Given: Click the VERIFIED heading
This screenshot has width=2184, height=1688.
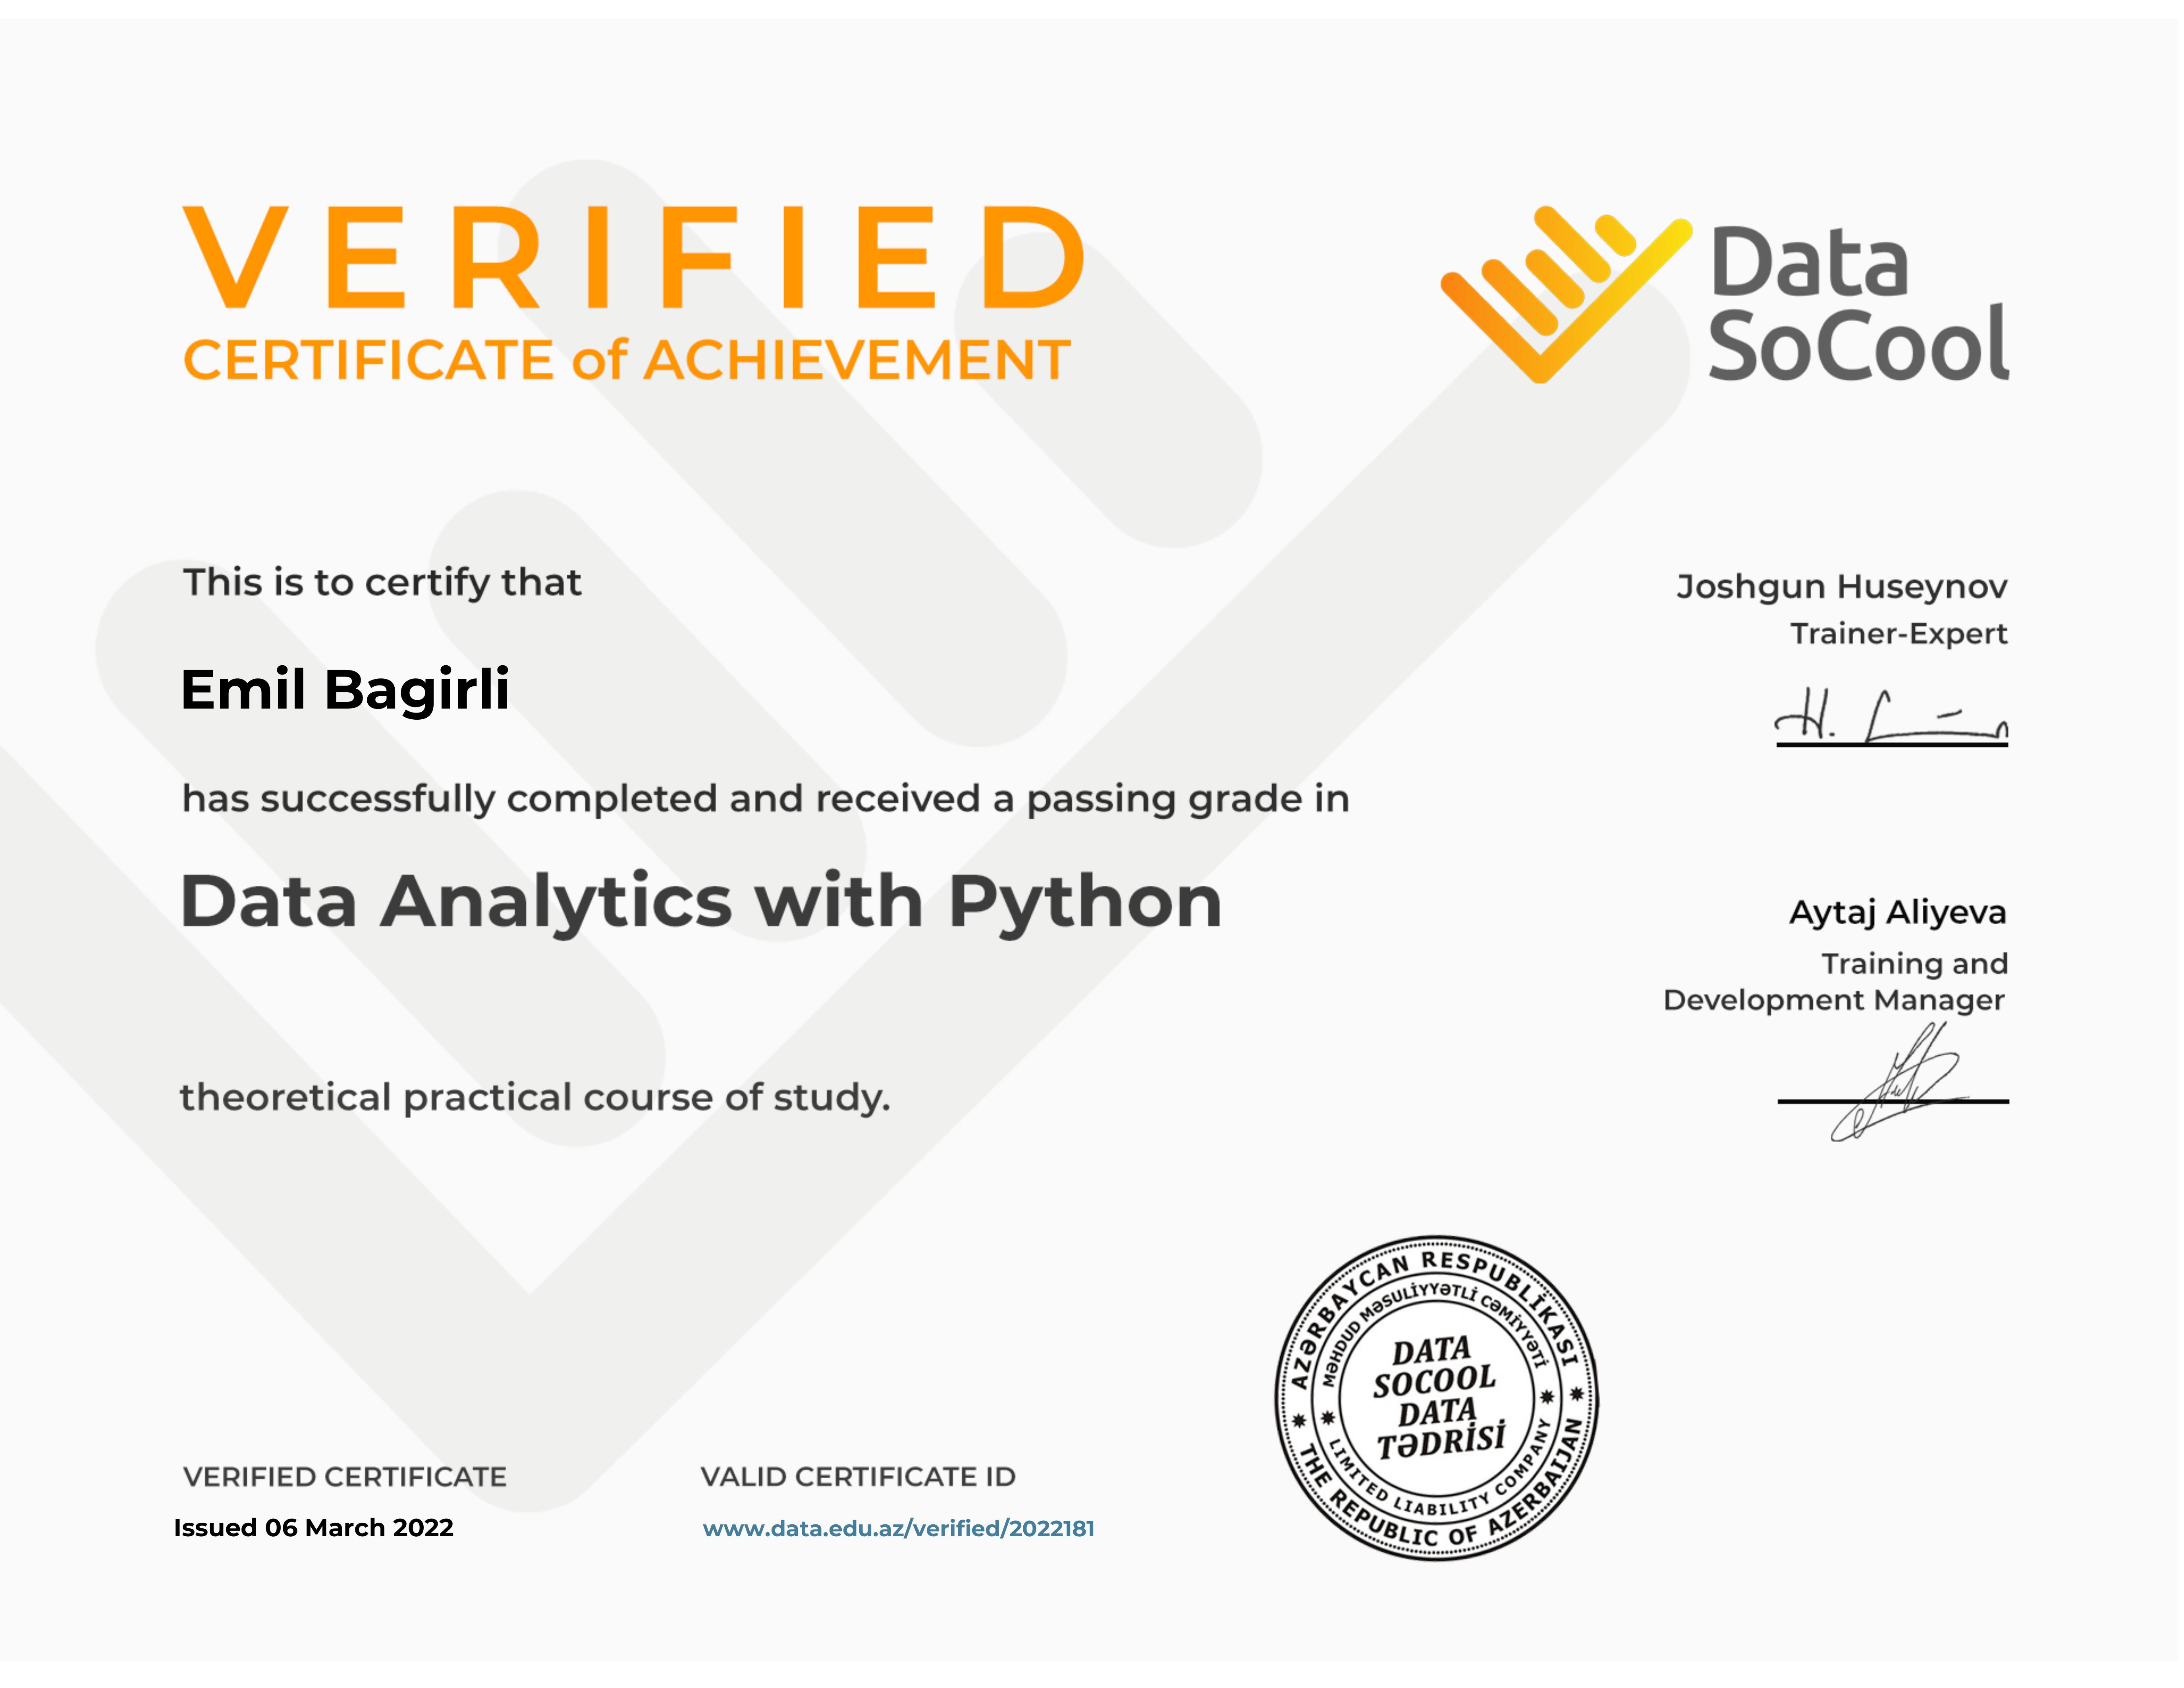Looking at the screenshot, I should [633, 257].
